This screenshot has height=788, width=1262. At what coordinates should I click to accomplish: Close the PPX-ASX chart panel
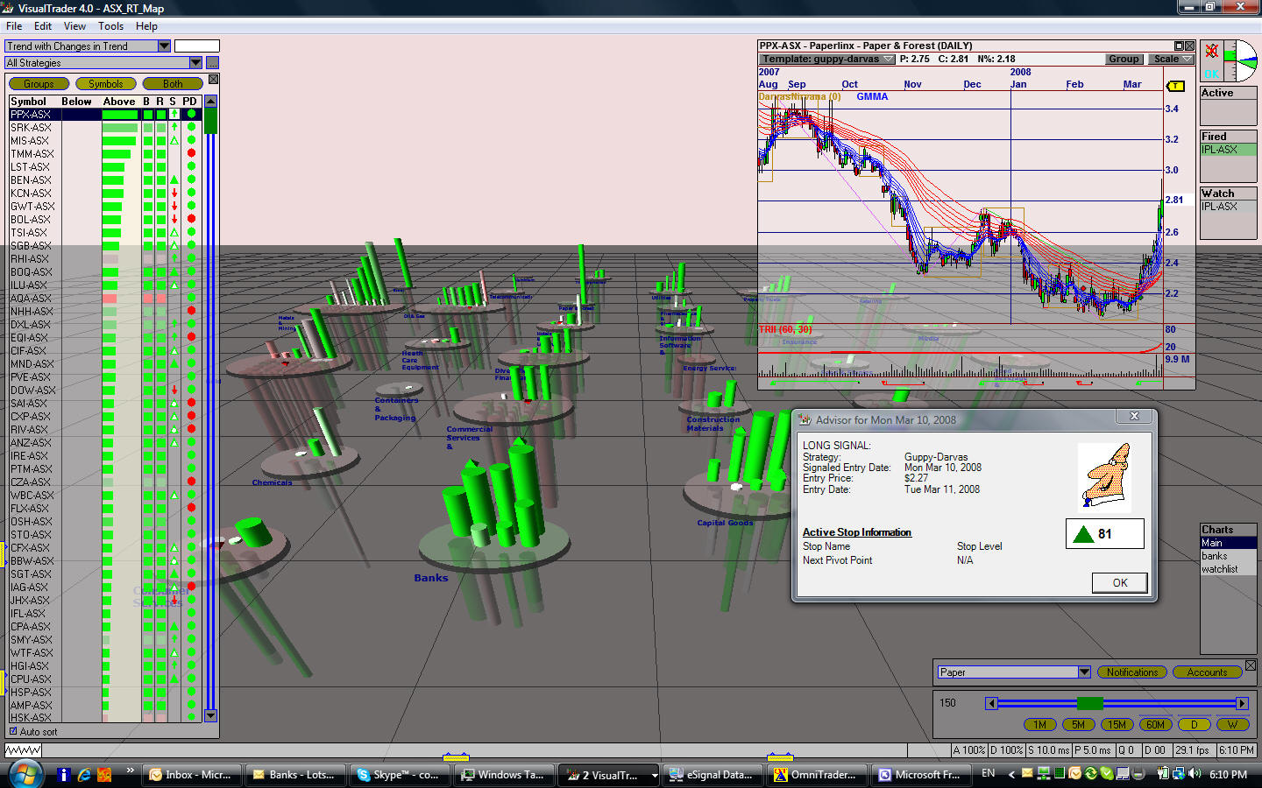click(1189, 46)
